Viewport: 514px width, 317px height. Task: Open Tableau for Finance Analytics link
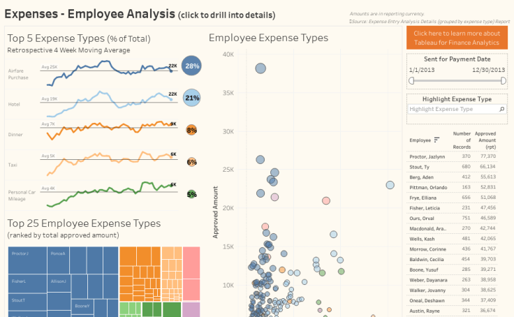click(x=457, y=38)
